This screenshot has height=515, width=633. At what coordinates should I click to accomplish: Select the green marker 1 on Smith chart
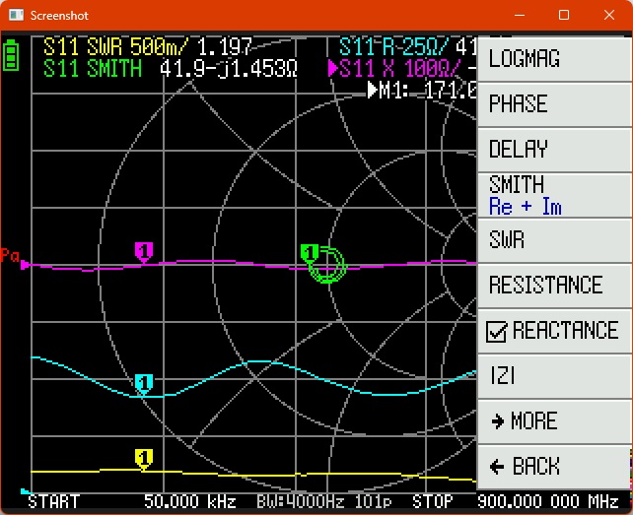(311, 253)
